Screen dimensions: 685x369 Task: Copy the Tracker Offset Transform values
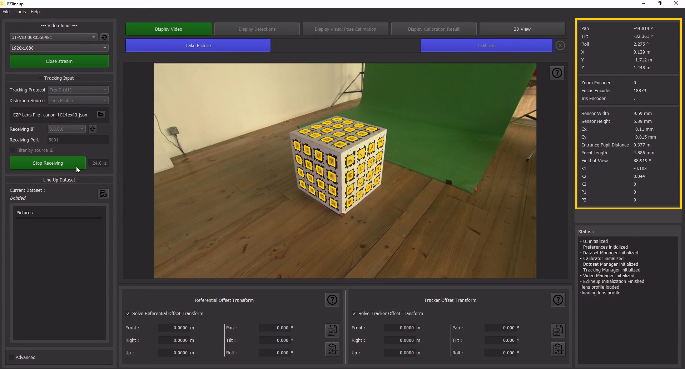click(558, 330)
